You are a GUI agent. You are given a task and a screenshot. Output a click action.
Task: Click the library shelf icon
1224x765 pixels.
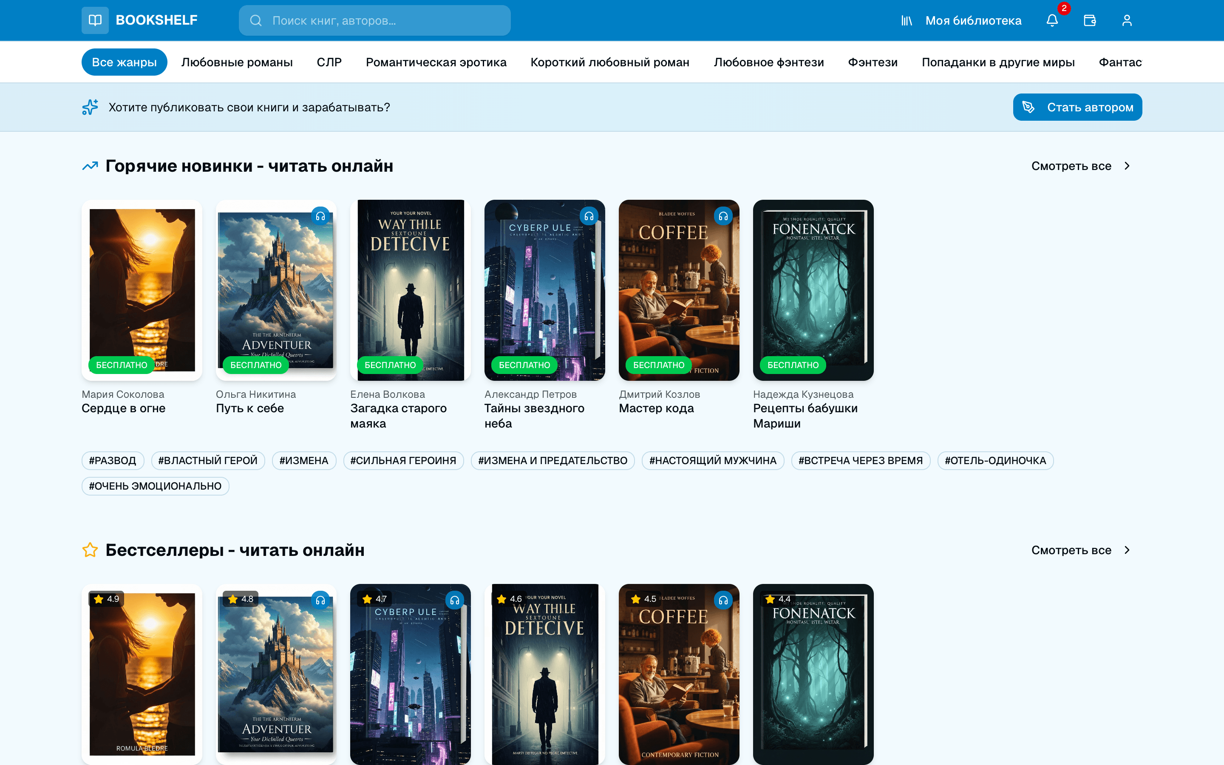pyautogui.click(x=907, y=21)
